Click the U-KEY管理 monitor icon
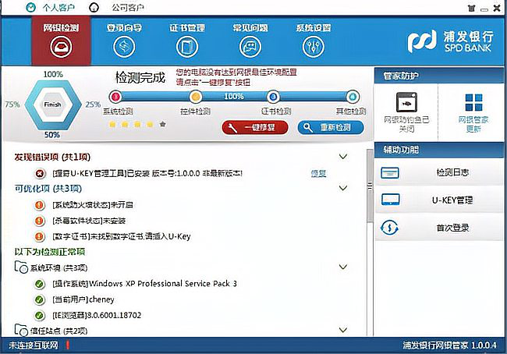 [x=390, y=200]
